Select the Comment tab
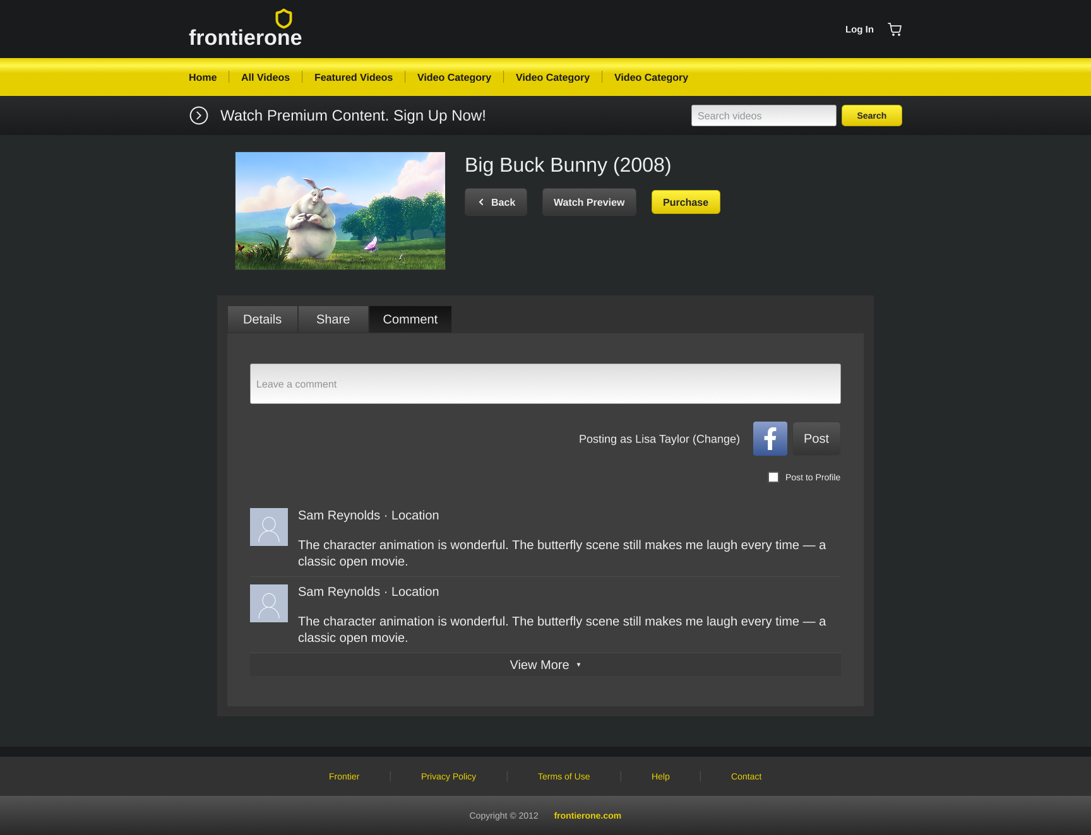Viewport: 1091px width, 835px height. tap(410, 319)
